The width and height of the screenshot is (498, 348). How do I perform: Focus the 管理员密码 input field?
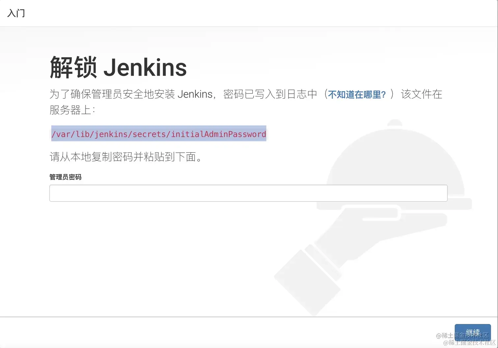tap(248, 193)
